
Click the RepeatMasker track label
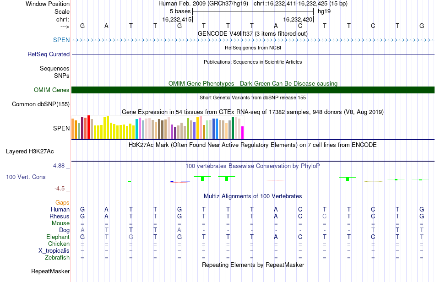(x=50, y=271)
